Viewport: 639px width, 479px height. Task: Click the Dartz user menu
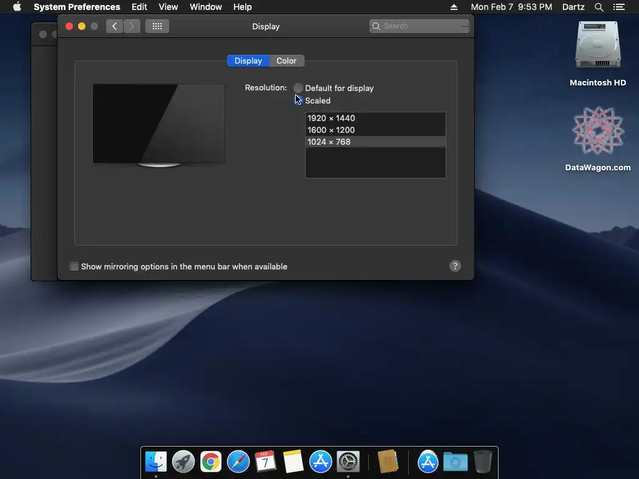point(573,7)
